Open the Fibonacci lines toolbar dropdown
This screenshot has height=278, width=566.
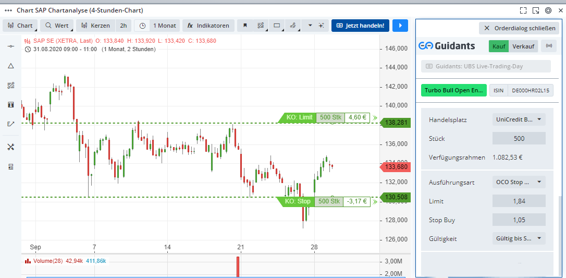pyautogui.click(x=261, y=26)
